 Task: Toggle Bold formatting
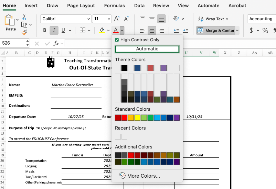point(45,30)
